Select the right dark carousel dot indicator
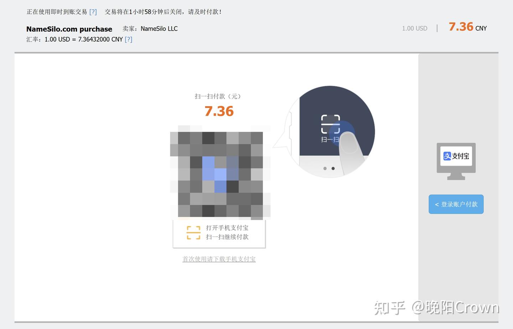513x329 pixels. [333, 168]
